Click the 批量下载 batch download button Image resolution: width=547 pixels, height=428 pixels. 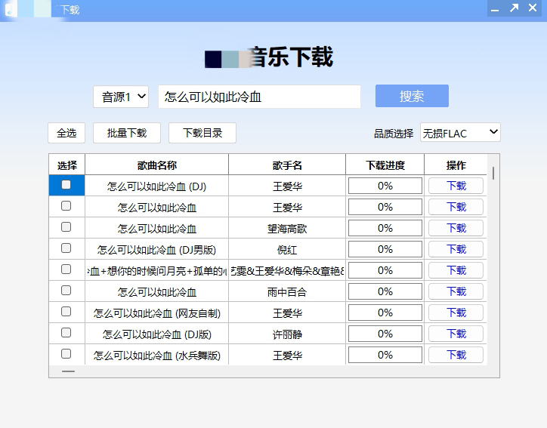point(127,133)
